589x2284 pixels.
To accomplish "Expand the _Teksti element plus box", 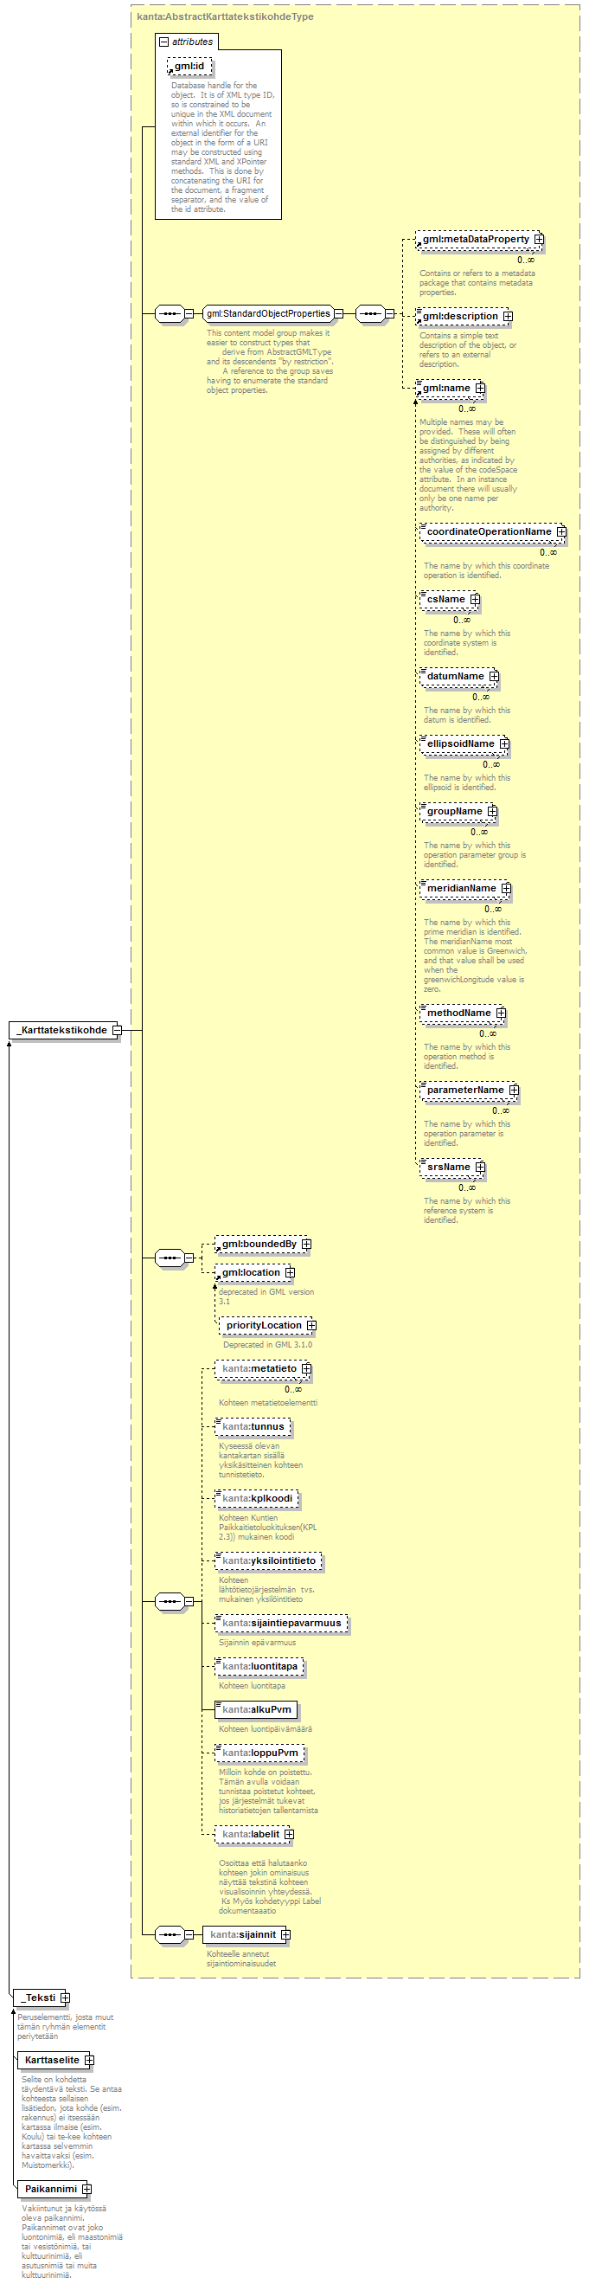I will [x=65, y=1998].
